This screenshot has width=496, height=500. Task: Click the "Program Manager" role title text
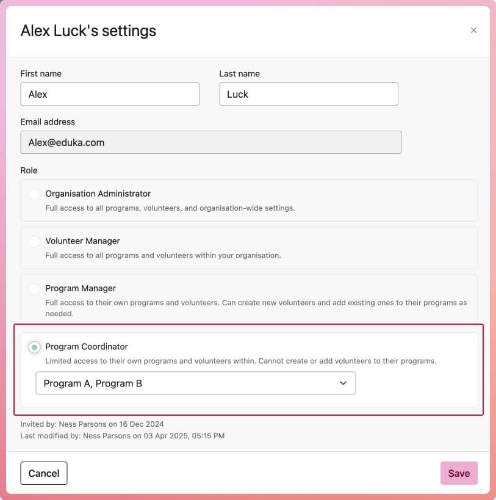coord(81,288)
